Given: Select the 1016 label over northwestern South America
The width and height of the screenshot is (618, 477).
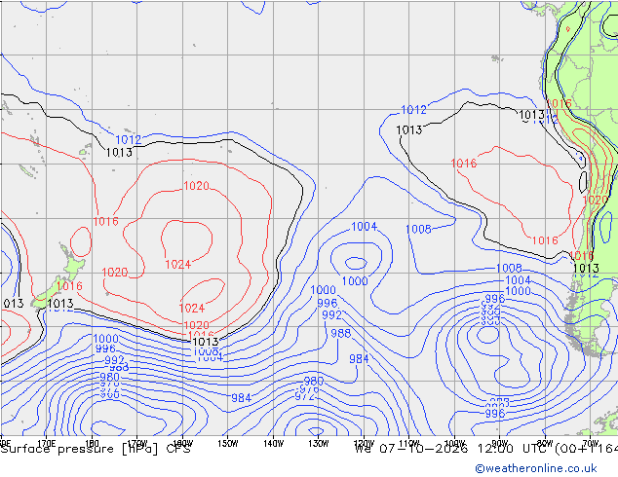Looking at the screenshot, I should (559, 104).
